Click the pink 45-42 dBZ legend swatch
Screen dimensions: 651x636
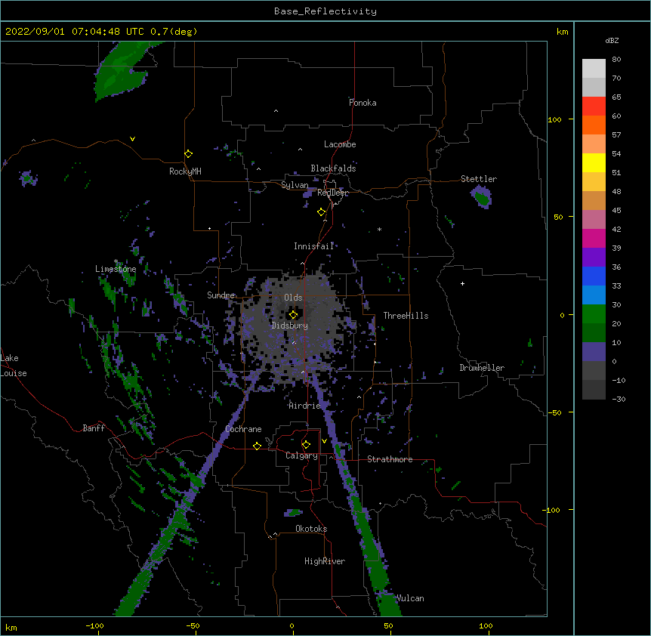pyautogui.click(x=594, y=220)
